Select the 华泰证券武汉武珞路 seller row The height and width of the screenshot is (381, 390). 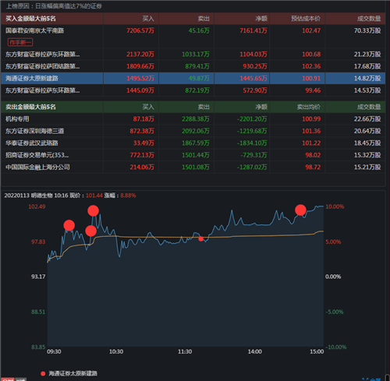point(193,143)
